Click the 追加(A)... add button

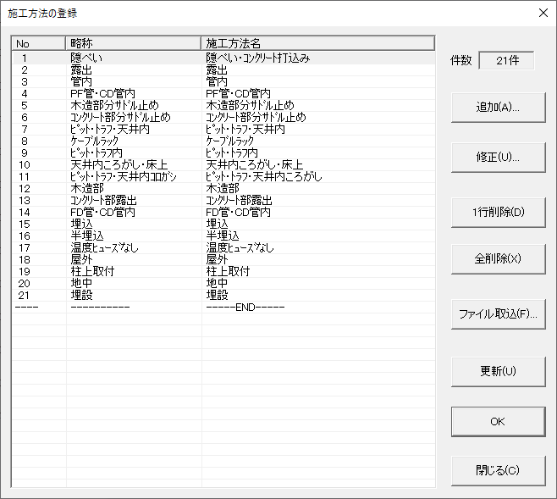point(498,108)
